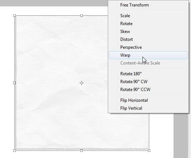Click the greyed-out Content-Aware Scale entry

[x=148, y=63]
